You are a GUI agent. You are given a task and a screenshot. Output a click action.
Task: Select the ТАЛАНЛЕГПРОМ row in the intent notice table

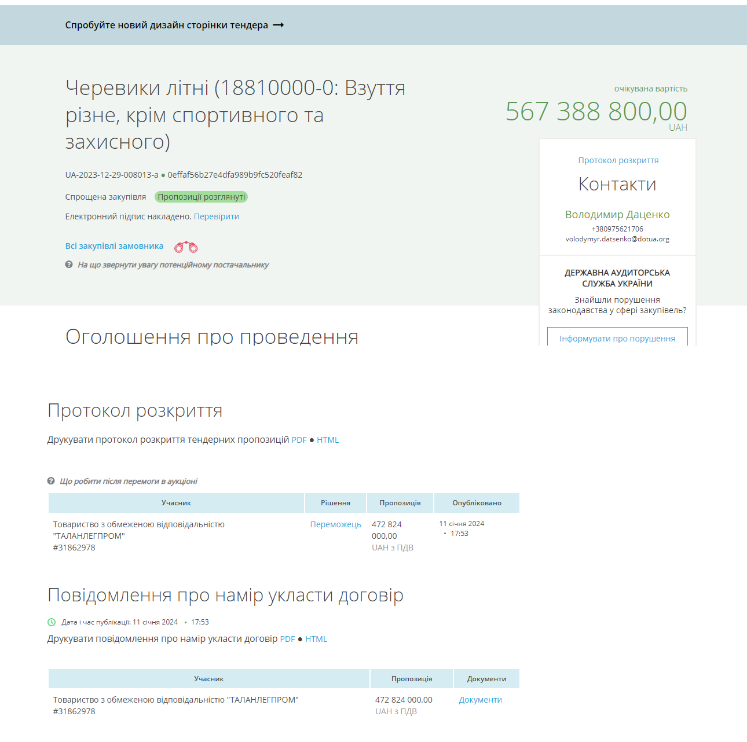point(284,706)
